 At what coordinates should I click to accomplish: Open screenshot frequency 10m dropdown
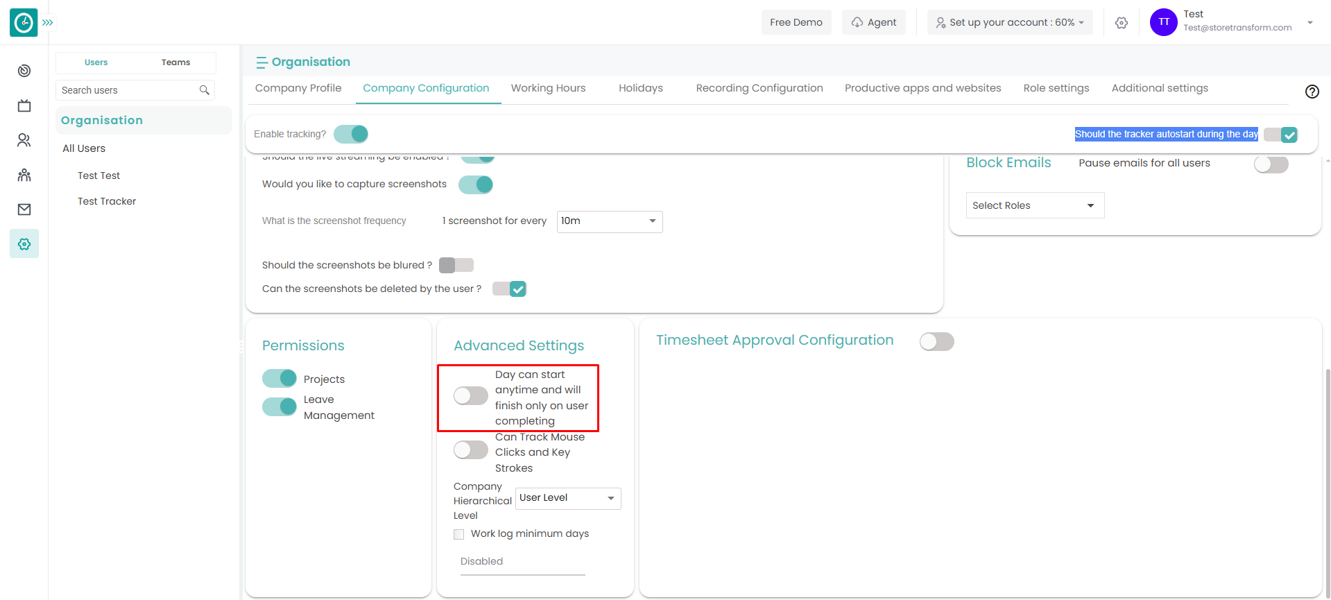(610, 221)
